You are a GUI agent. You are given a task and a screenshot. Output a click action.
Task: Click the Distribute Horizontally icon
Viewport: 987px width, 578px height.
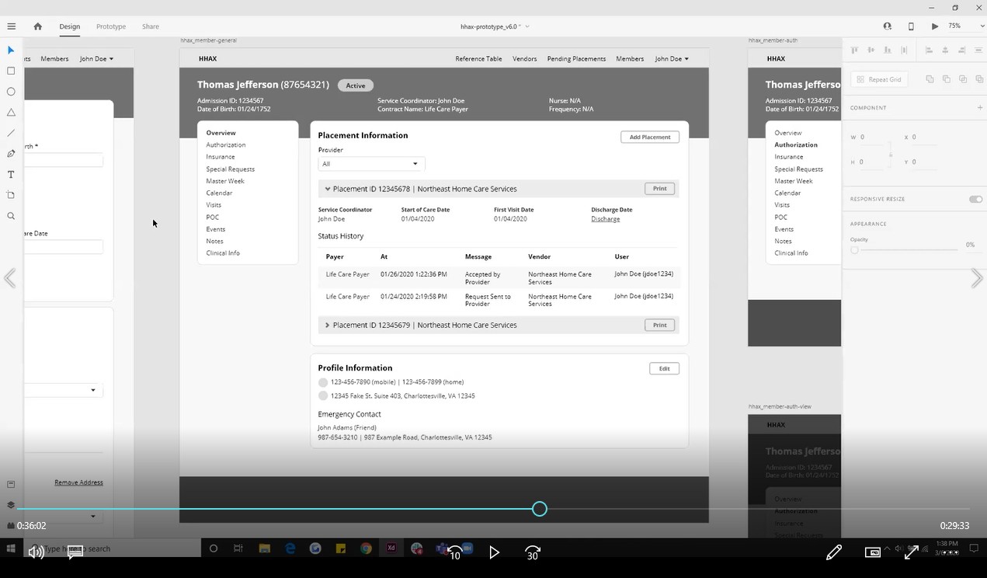[904, 50]
